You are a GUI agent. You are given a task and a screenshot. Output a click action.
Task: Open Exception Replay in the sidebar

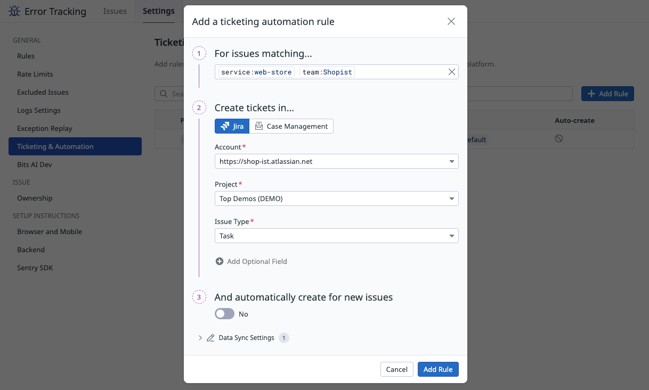(44, 128)
